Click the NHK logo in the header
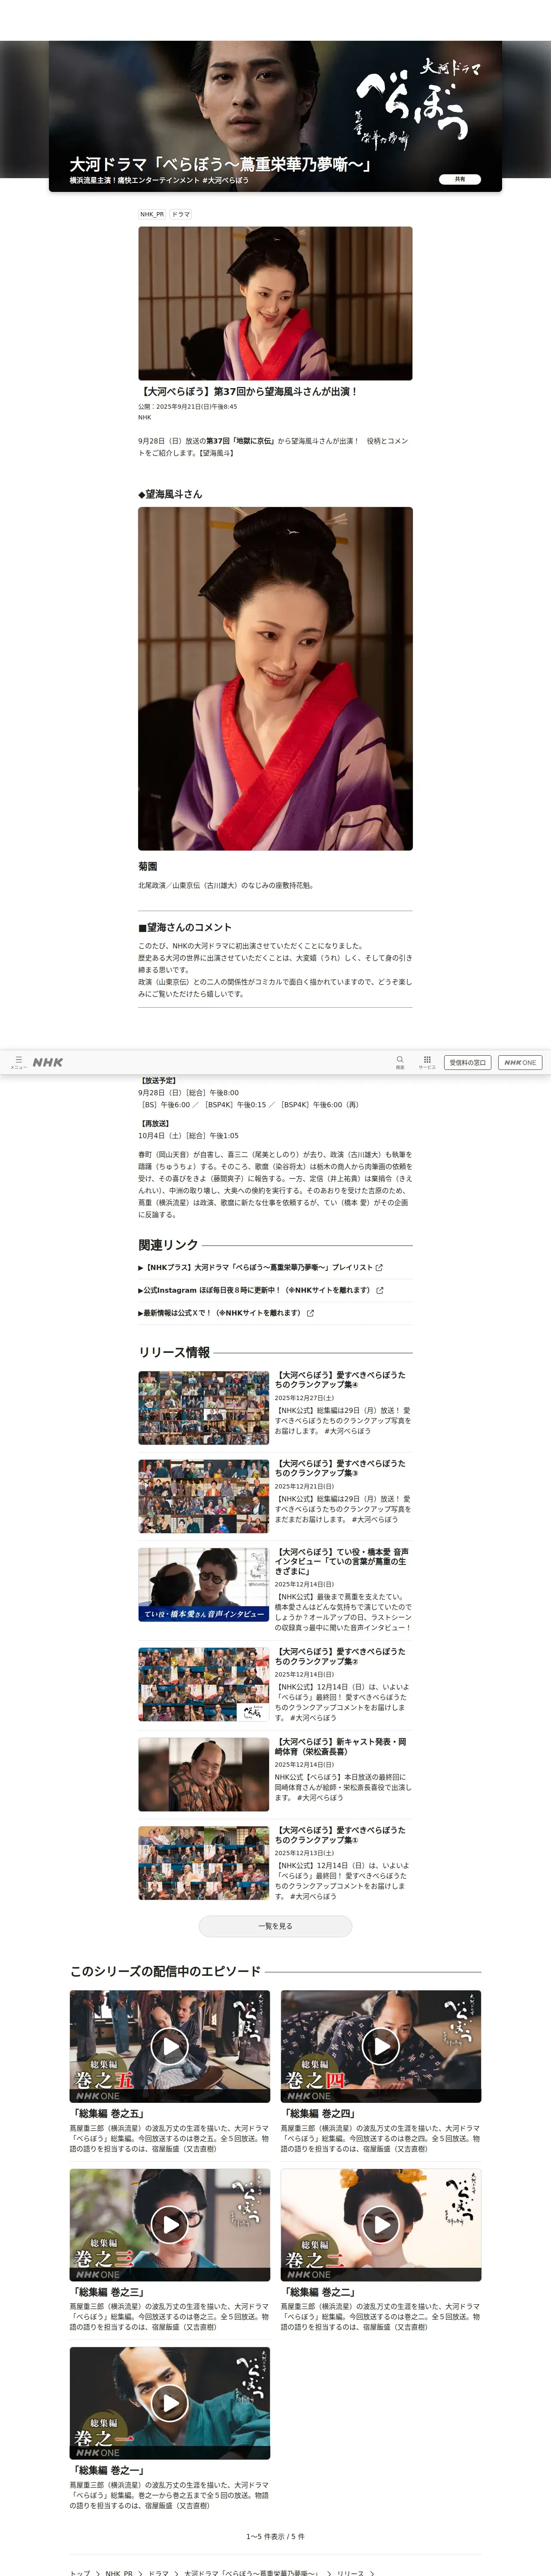The width and height of the screenshot is (551, 2576). click(48, 1062)
